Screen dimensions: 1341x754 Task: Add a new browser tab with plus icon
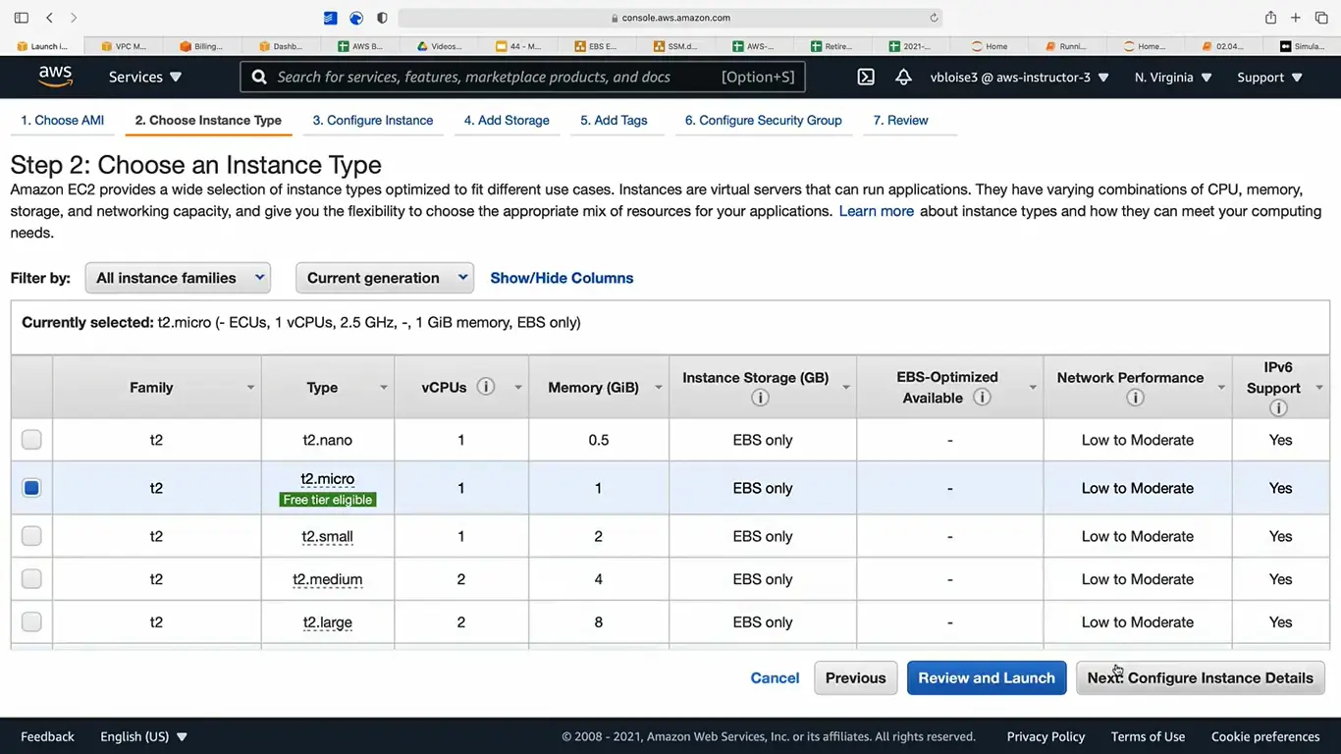point(1296,18)
